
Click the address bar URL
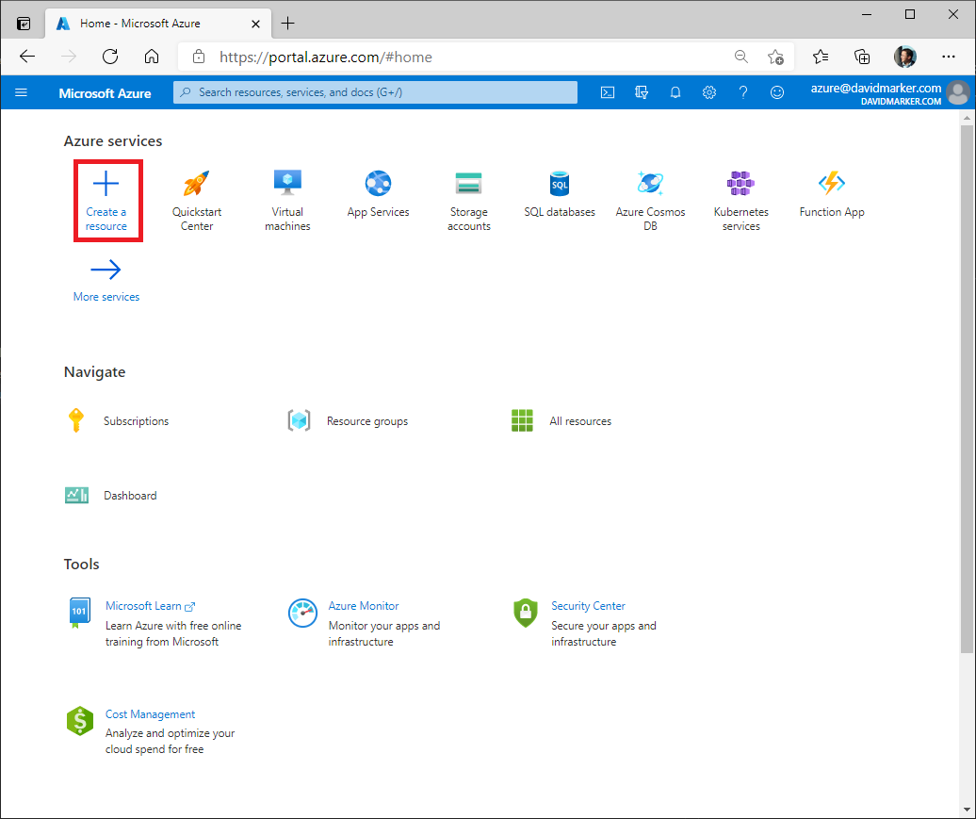(x=326, y=57)
